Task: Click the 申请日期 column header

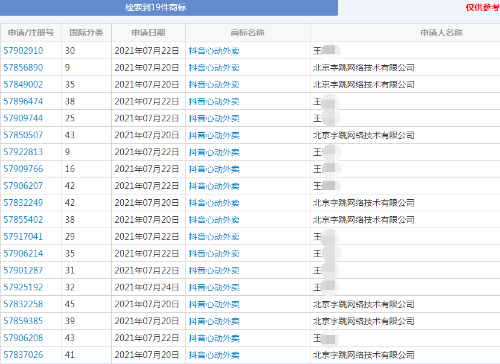Action: pos(149,33)
